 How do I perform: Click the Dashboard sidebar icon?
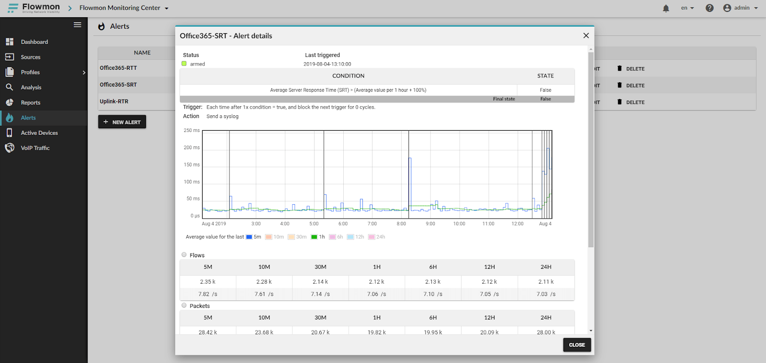click(x=10, y=42)
